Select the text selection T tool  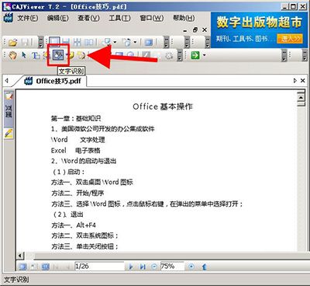36,55
